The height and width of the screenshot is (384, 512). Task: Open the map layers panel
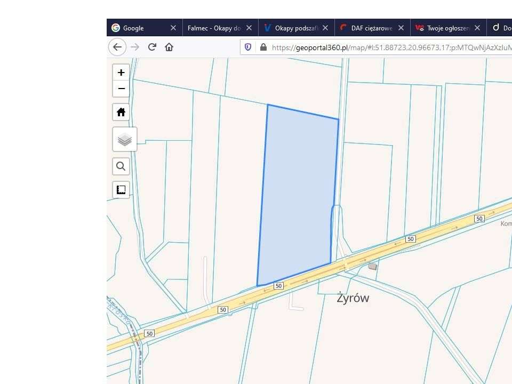click(125, 139)
